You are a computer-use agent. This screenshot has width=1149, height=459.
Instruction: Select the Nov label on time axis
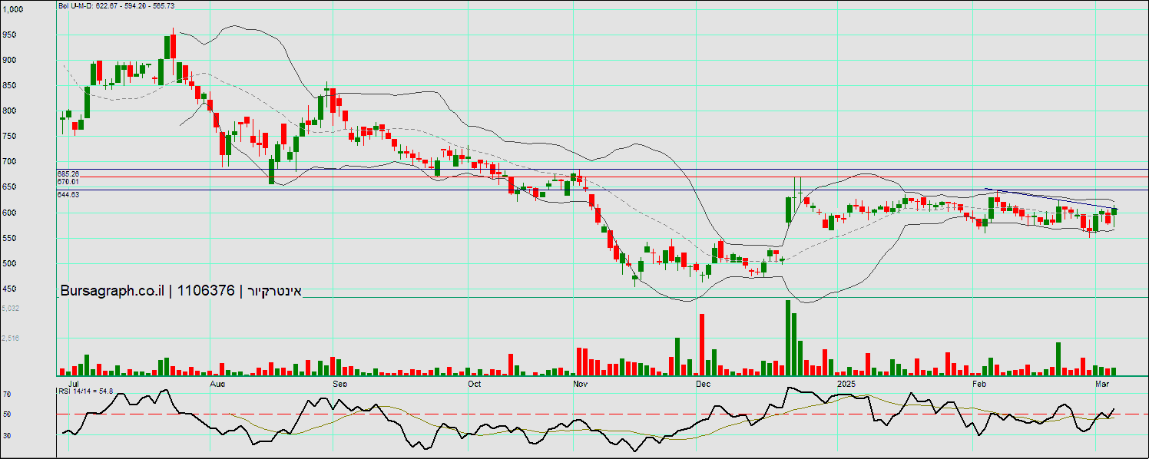[580, 382]
